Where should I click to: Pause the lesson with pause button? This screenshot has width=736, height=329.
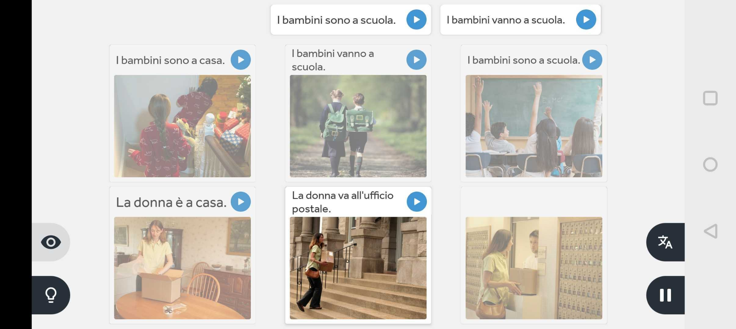point(665,295)
